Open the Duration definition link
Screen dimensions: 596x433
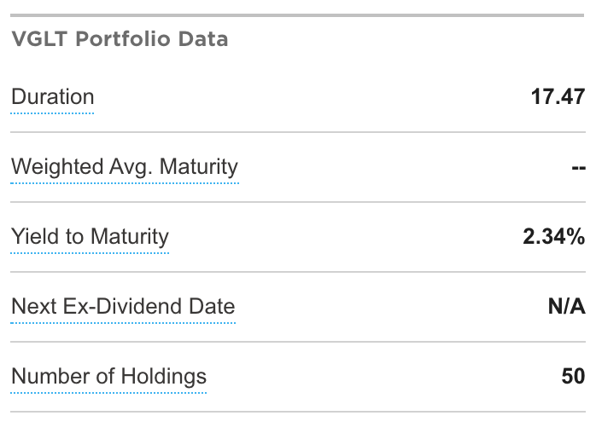point(52,97)
